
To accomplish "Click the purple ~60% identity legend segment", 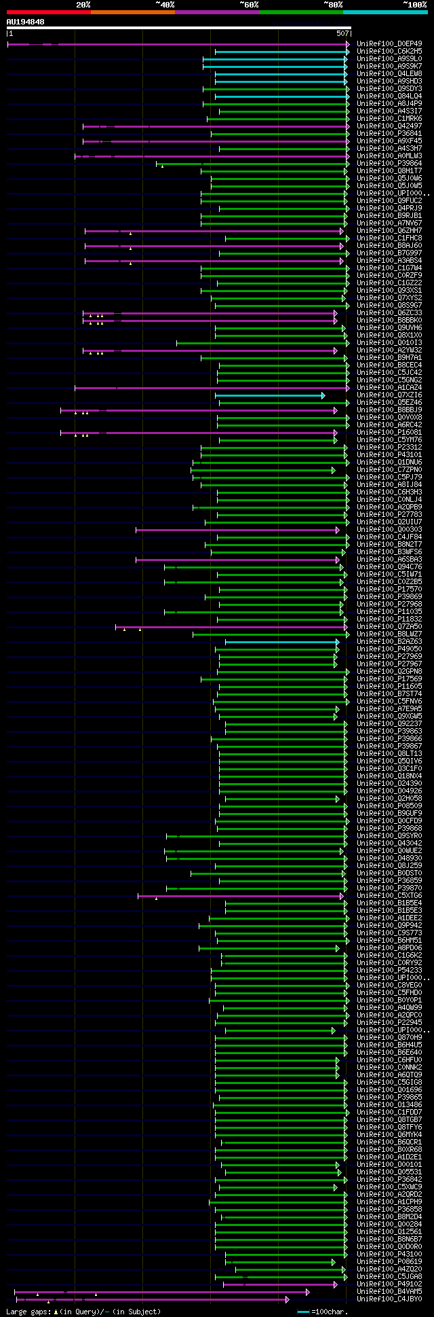I will click(216, 12).
